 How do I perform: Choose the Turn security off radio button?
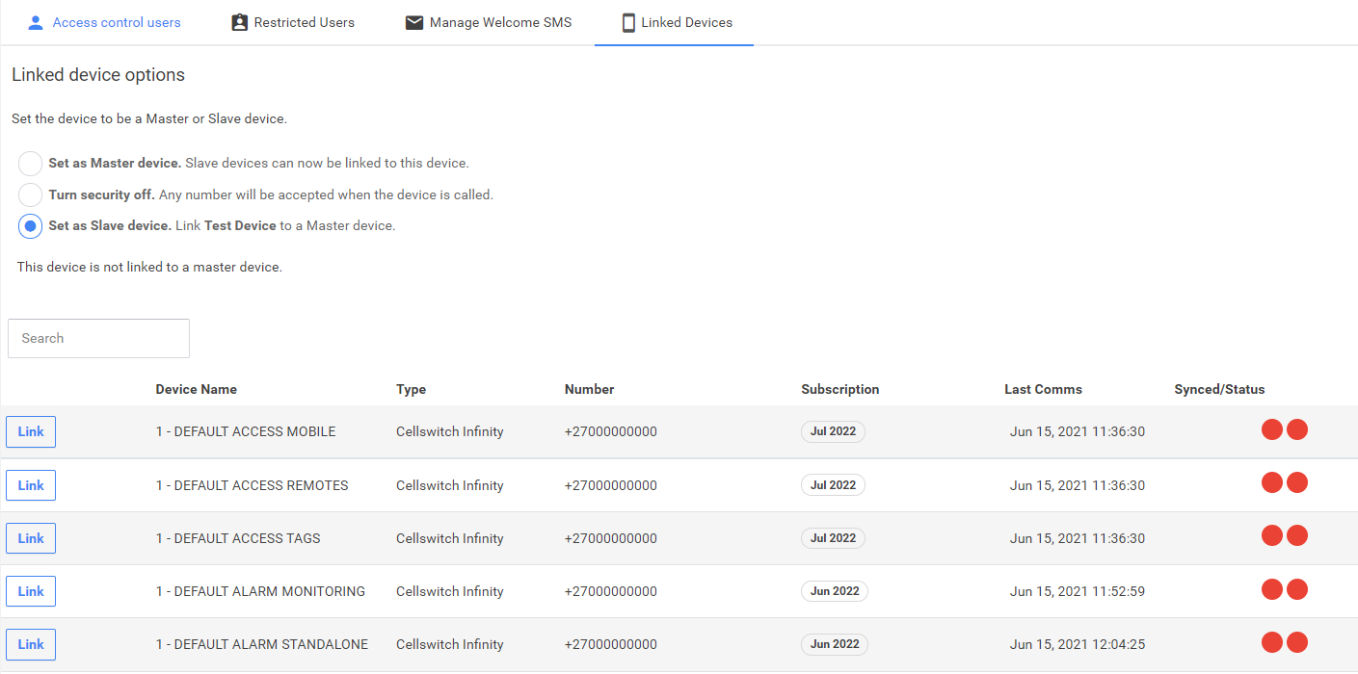31,194
